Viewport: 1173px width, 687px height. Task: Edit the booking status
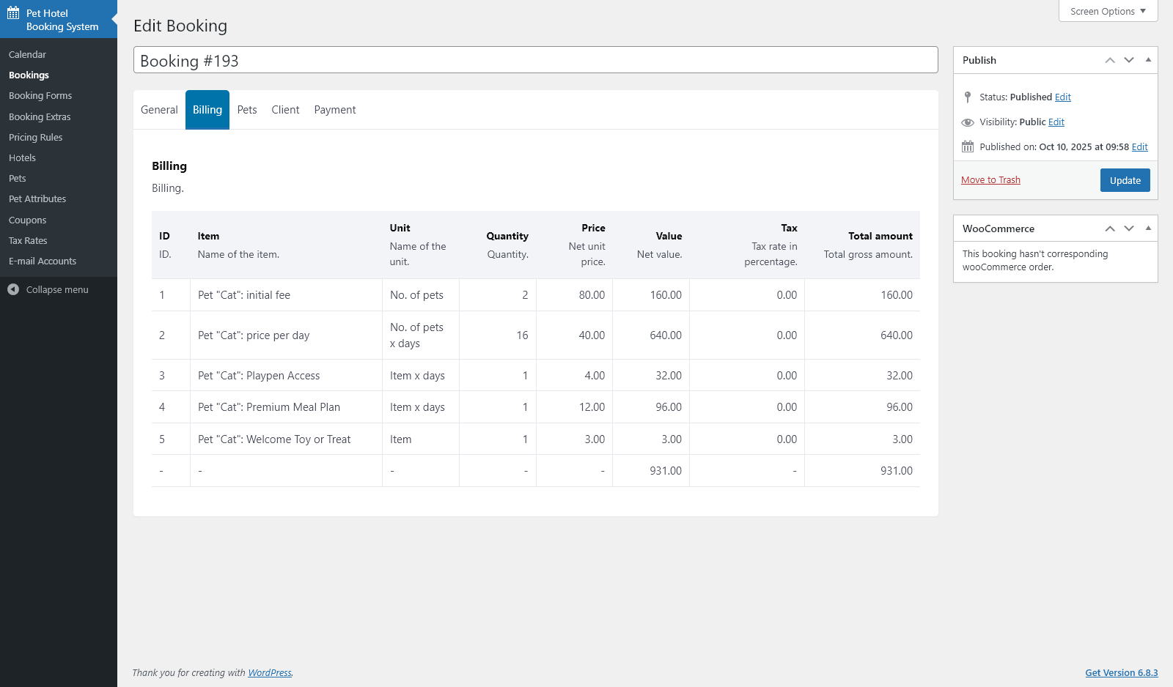pos(1063,97)
